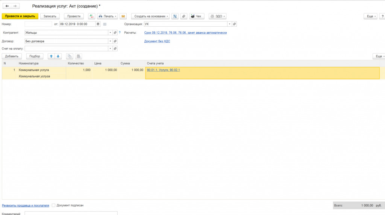Open attached files paperclip icon
Image resolution: width=385 pixels, height=215 pixels.
pyautogui.click(x=183, y=16)
